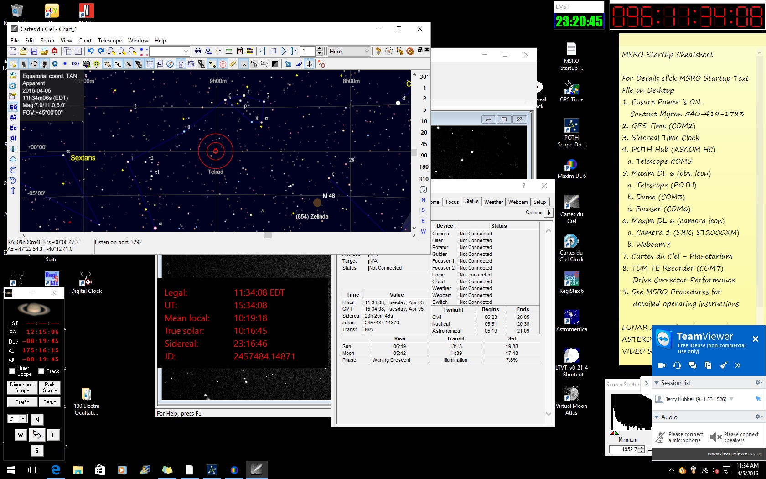Enable the Quiet Scope checkbox
The width and height of the screenshot is (766, 479).
pos(12,371)
